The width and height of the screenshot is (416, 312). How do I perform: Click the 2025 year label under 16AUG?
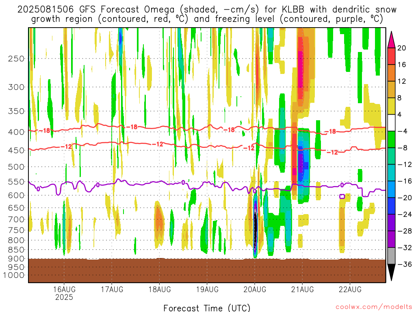(x=64, y=297)
